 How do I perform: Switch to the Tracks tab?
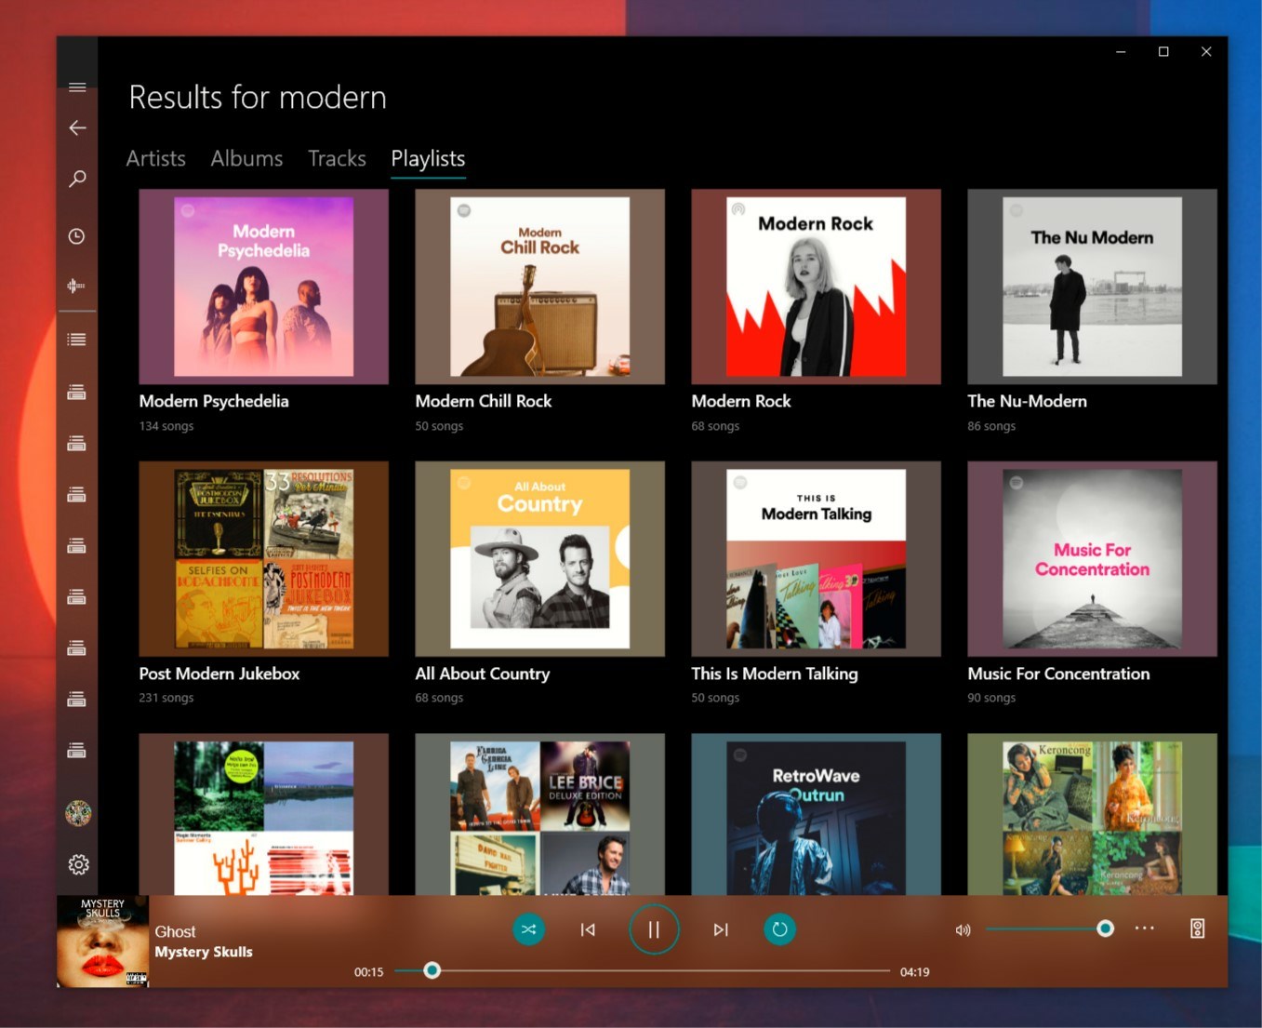point(337,159)
